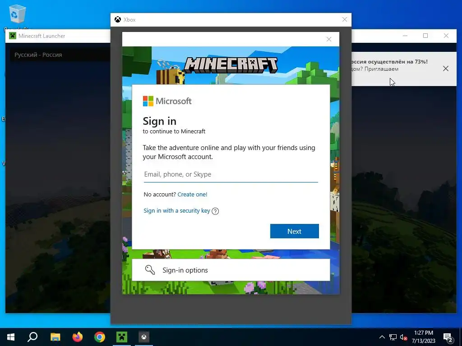Screen dimensions: 462x346
Task: Dismiss the Minecraft Launcher notification banner
Action: pos(445,68)
